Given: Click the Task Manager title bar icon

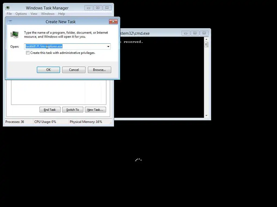Looking at the screenshot, I should point(8,8).
